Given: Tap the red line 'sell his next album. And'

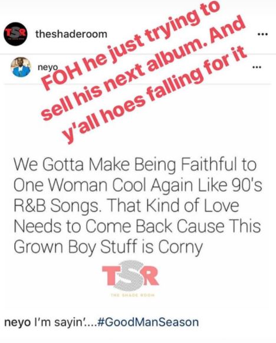Looking at the screenshot, I should [x=143, y=68].
